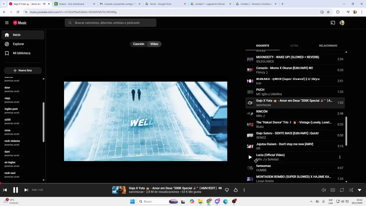Open the 'rock violento' playlist

22,143
